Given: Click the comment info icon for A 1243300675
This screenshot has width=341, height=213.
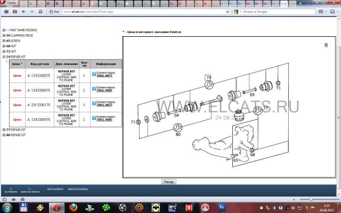Looking at the screenshot, I should tap(94, 89).
